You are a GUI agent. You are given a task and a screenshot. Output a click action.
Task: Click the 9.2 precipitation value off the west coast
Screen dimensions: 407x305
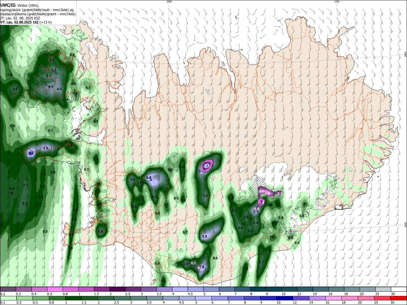click(x=31, y=153)
